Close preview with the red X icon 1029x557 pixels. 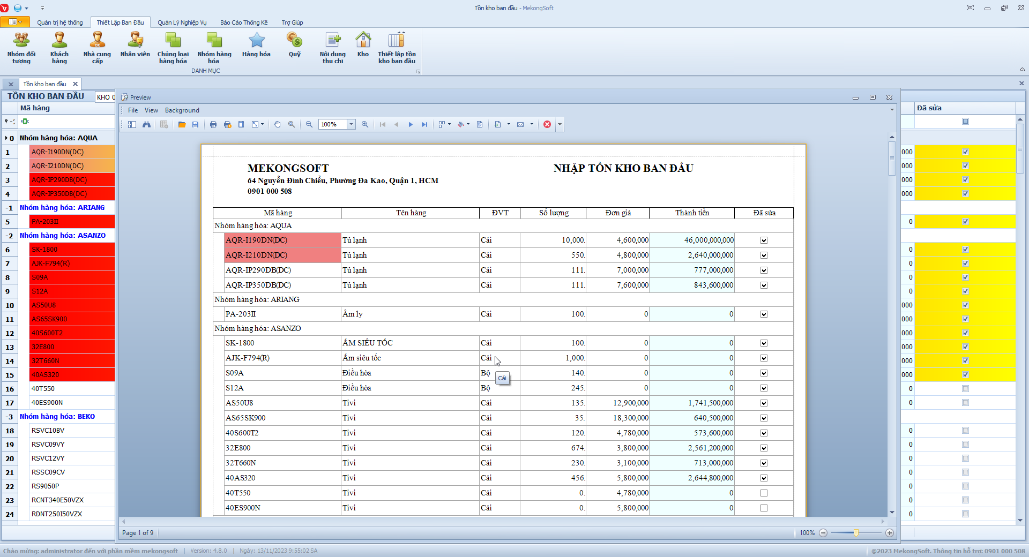(547, 124)
